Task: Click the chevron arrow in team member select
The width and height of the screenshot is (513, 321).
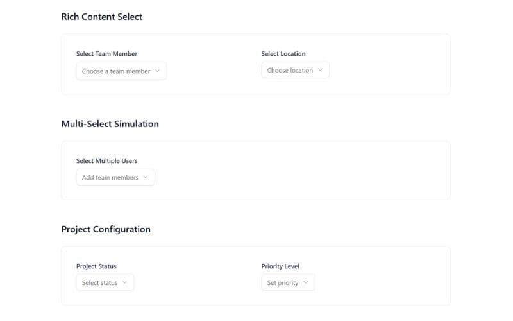Action: (158, 71)
